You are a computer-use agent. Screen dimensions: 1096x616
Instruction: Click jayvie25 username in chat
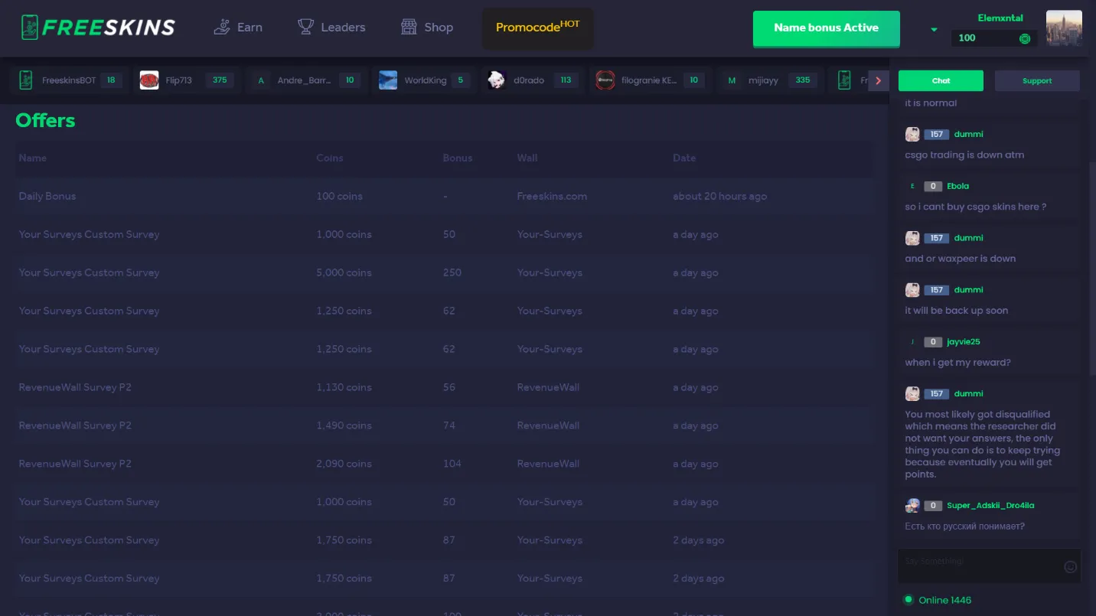tap(963, 342)
